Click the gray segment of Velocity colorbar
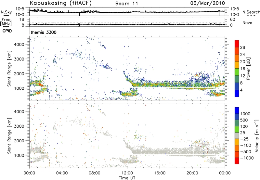 coord(237,135)
